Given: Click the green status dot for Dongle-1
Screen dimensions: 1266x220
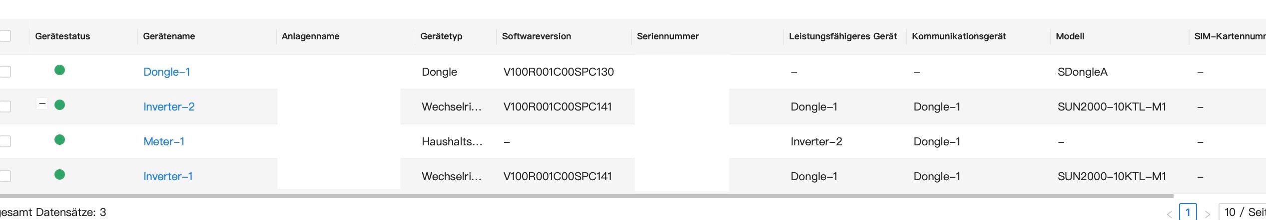Looking at the screenshot, I should pos(59,70).
